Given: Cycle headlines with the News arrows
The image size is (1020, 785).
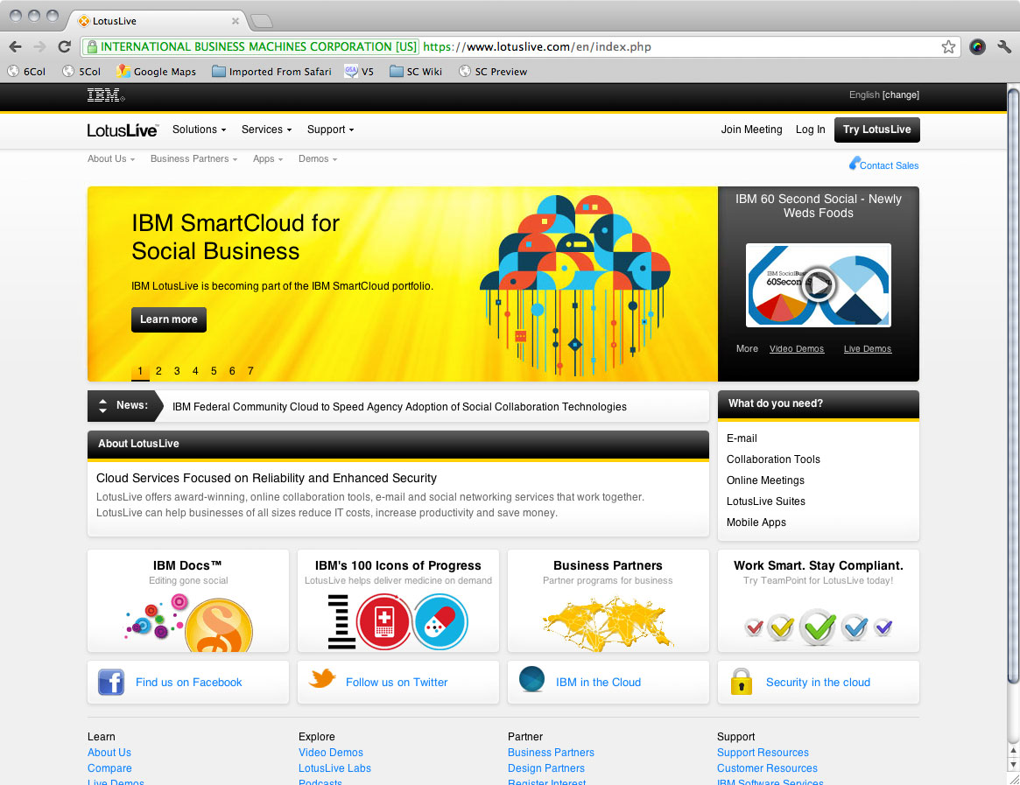Looking at the screenshot, I should [x=103, y=406].
